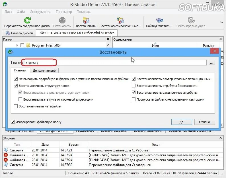Open the Файл menu
The width and height of the screenshot is (226, 178).
pos(21,12)
